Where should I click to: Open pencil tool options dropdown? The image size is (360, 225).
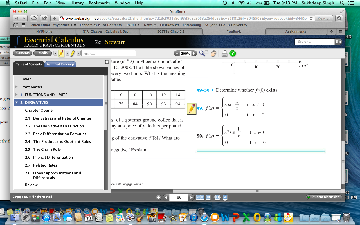click(55, 53)
